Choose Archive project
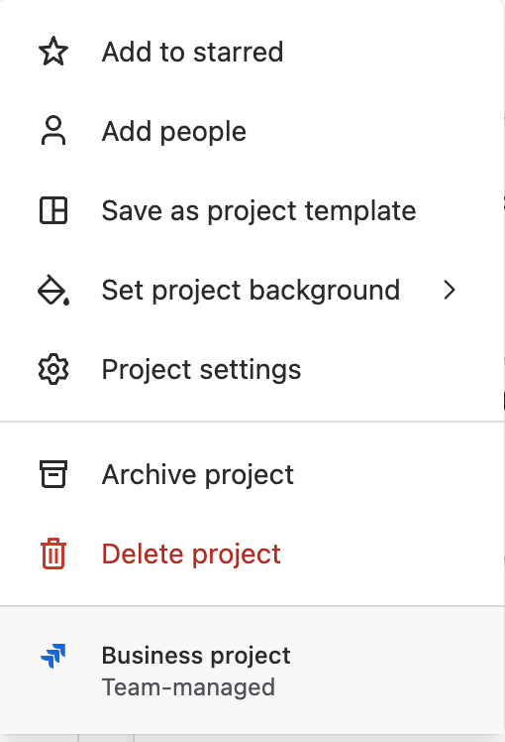 click(252, 474)
